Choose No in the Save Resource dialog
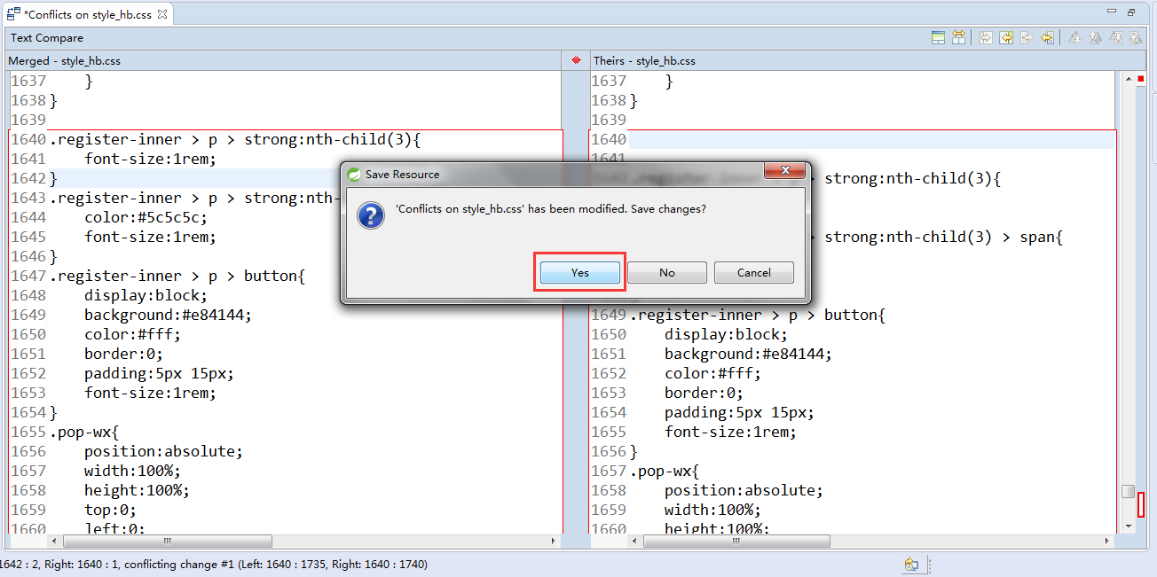This screenshot has width=1157, height=577. [667, 272]
